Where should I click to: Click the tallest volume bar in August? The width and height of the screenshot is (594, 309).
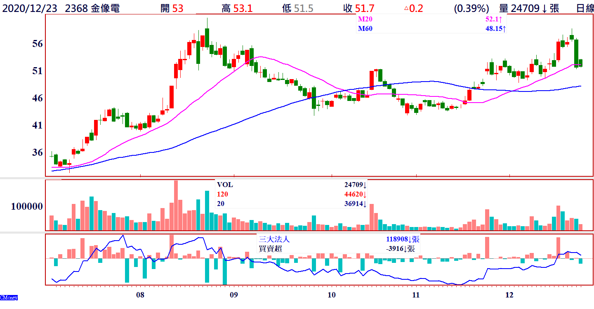point(176,205)
